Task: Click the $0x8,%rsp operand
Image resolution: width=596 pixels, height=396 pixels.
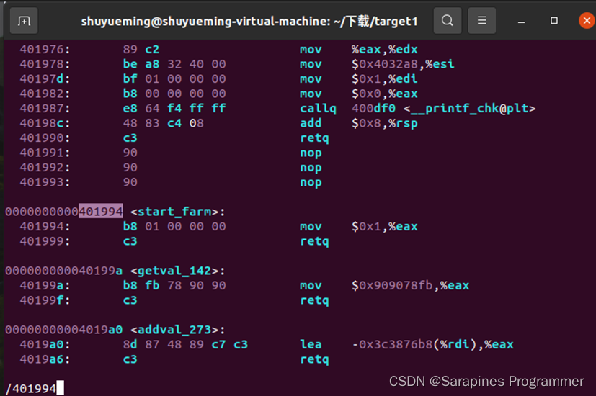Action: [x=385, y=123]
